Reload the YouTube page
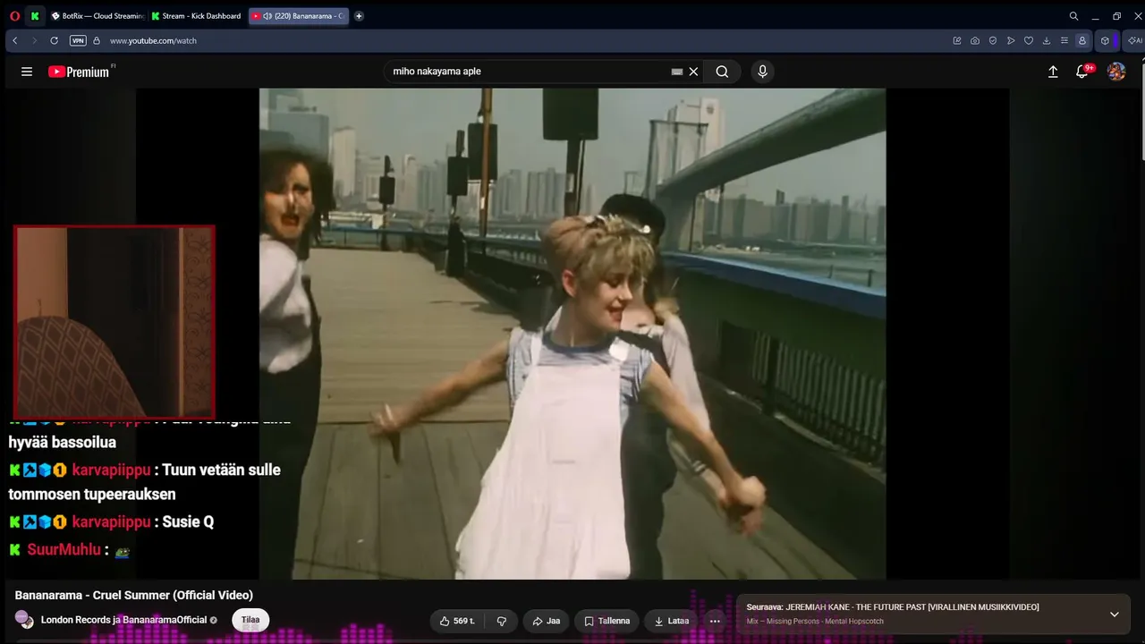The image size is (1145, 644). click(x=54, y=40)
